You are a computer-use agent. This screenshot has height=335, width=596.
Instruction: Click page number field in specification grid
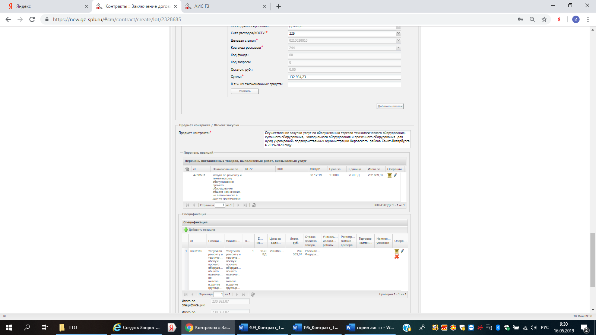tap(219, 294)
